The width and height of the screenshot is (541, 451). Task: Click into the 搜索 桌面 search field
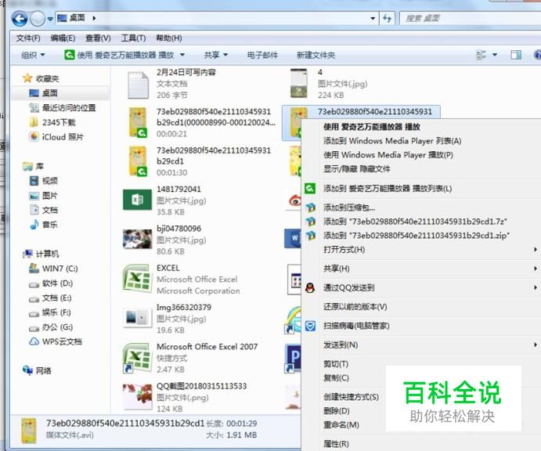coord(470,18)
